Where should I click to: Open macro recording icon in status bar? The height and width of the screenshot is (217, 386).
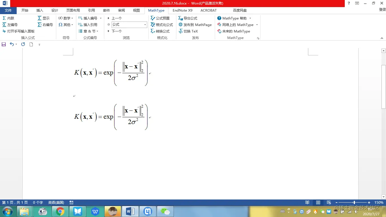[71, 203]
